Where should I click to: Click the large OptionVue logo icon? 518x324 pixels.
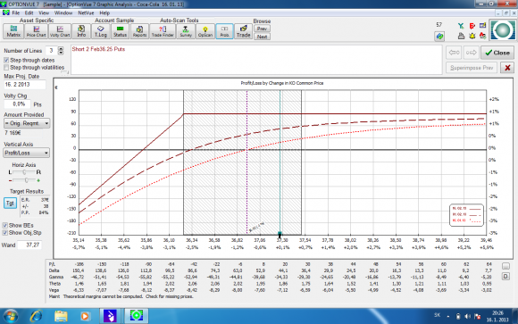click(x=502, y=30)
